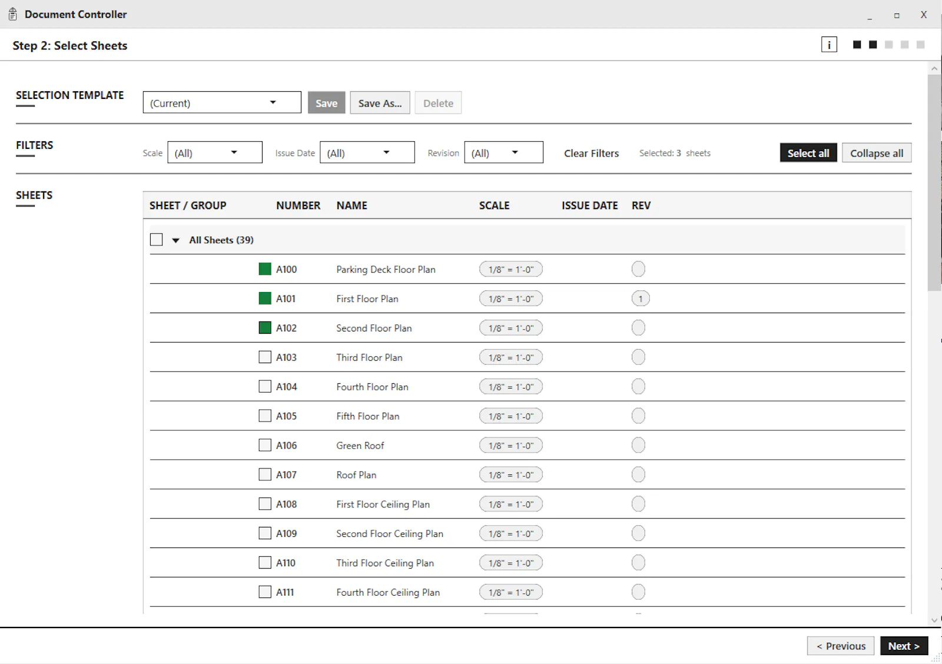Click the scale pill for A107
The image size is (942, 664).
510,474
